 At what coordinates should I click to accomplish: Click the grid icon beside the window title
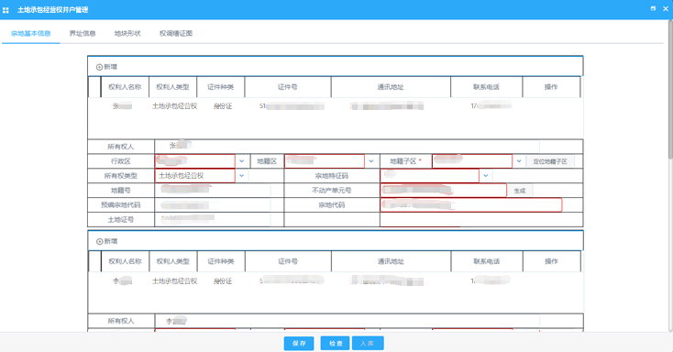click(6, 10)
